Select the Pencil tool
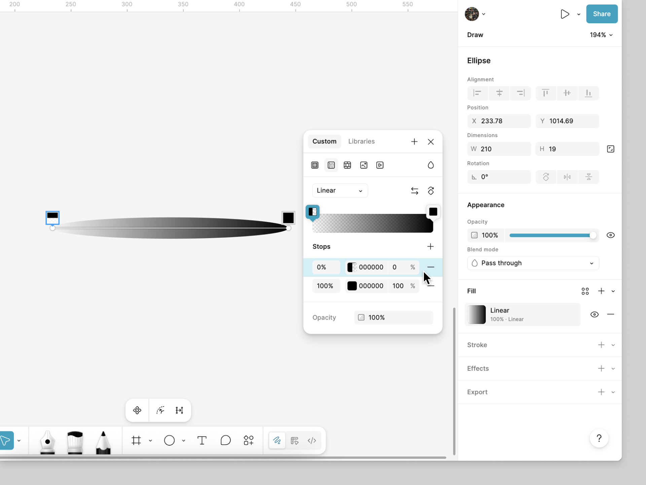 pos(103,441)
